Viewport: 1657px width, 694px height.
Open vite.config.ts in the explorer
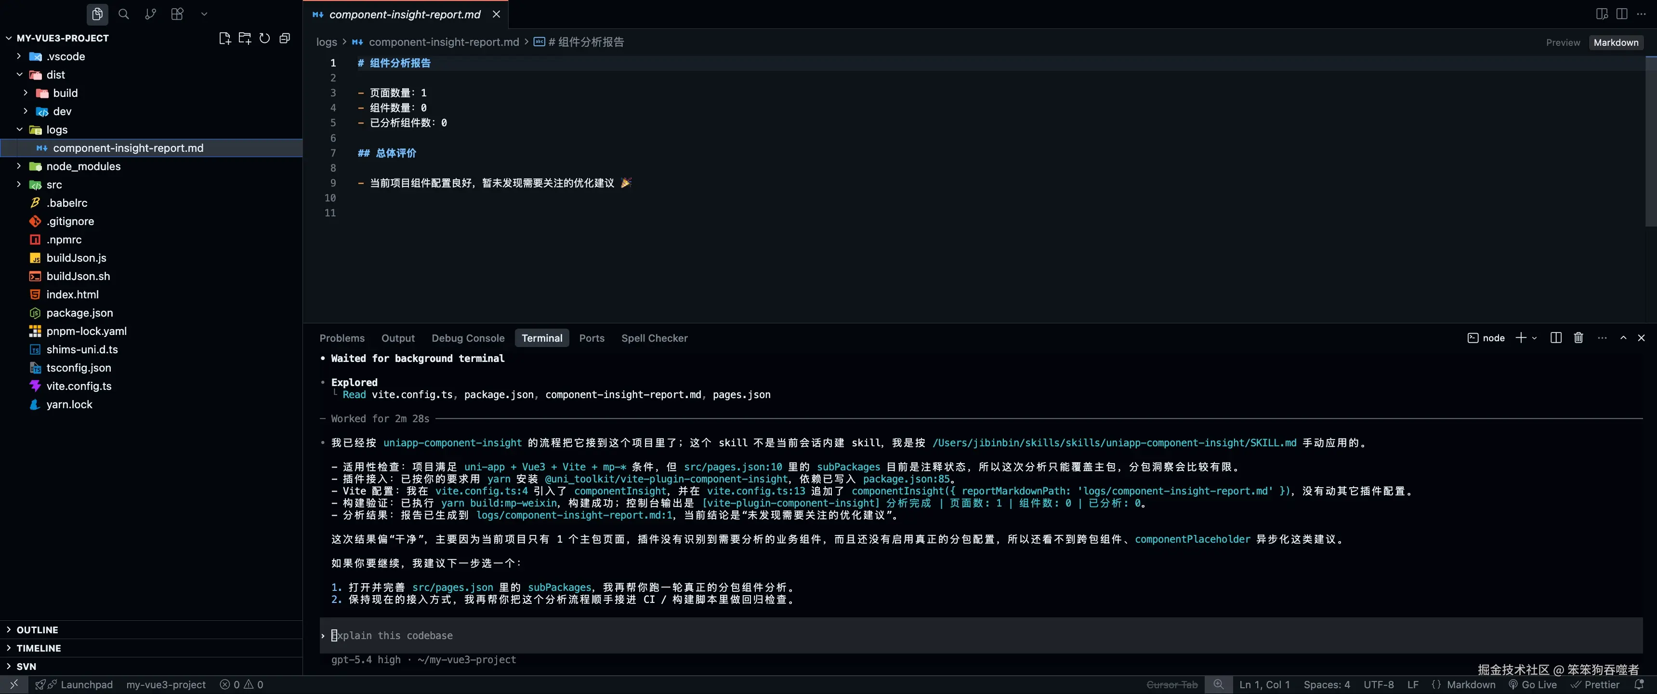[79, 386]
